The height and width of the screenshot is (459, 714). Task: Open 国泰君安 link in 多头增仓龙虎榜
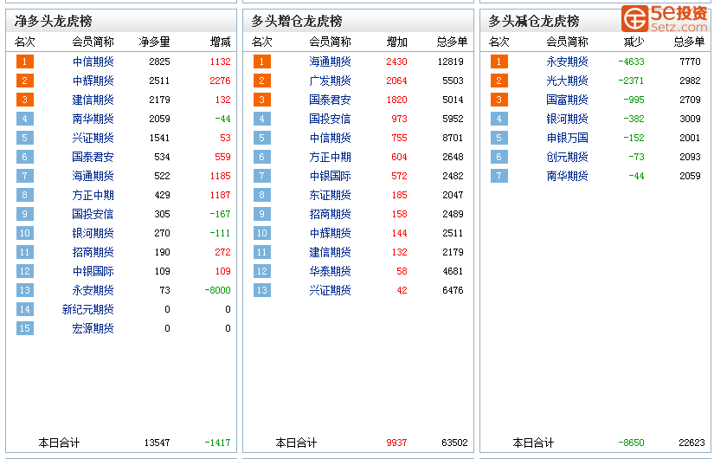coord(330,100)
